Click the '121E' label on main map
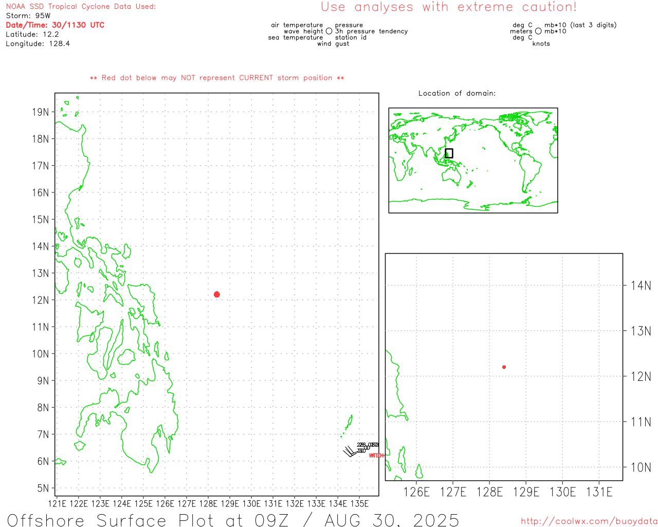This screenshot has height=527, width=658. [x=57, y=503]
